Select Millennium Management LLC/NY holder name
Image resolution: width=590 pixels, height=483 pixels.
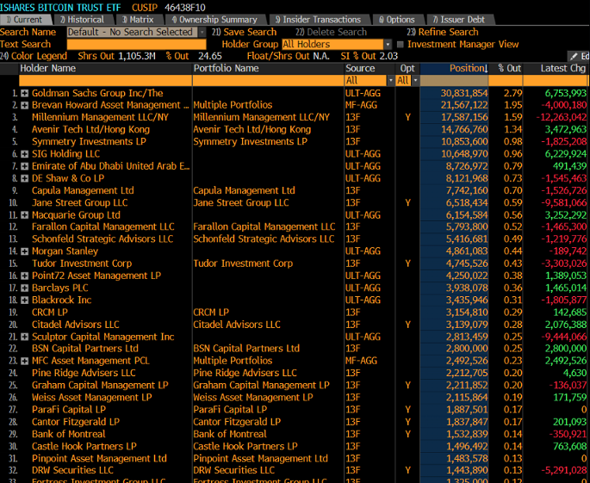click(x=100, y=117)
